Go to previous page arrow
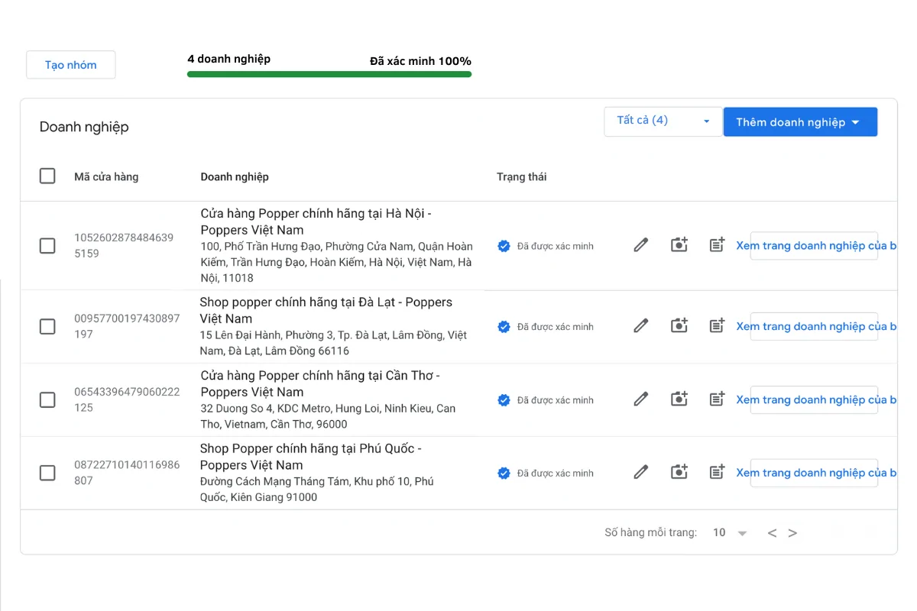Screen dimensions: 917x611 pyautogui.click(x=772, y=533)
